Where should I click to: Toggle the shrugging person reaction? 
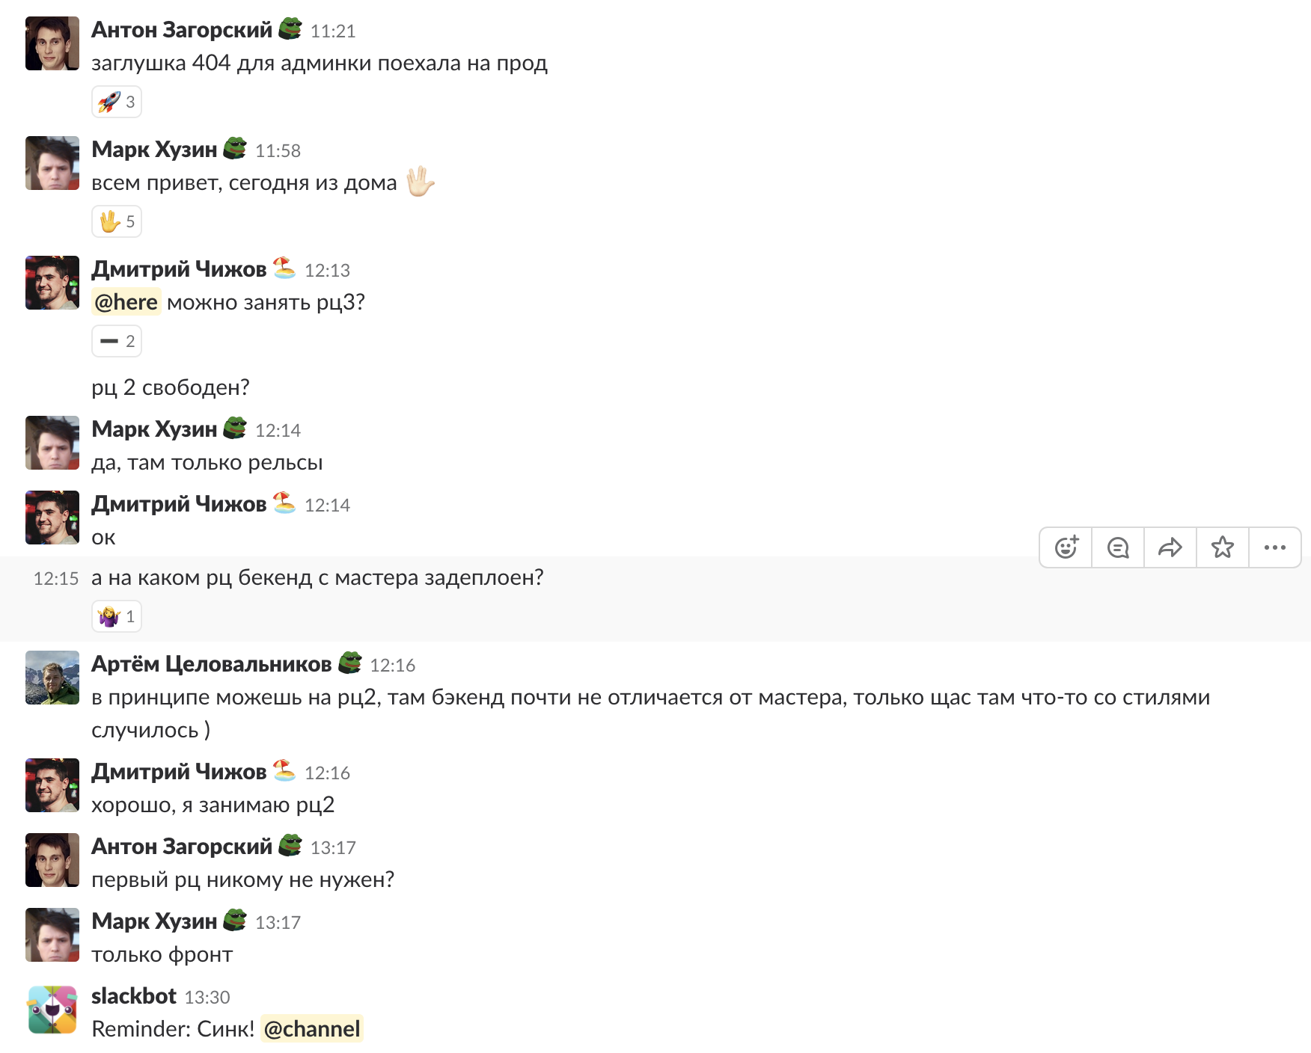117,616
